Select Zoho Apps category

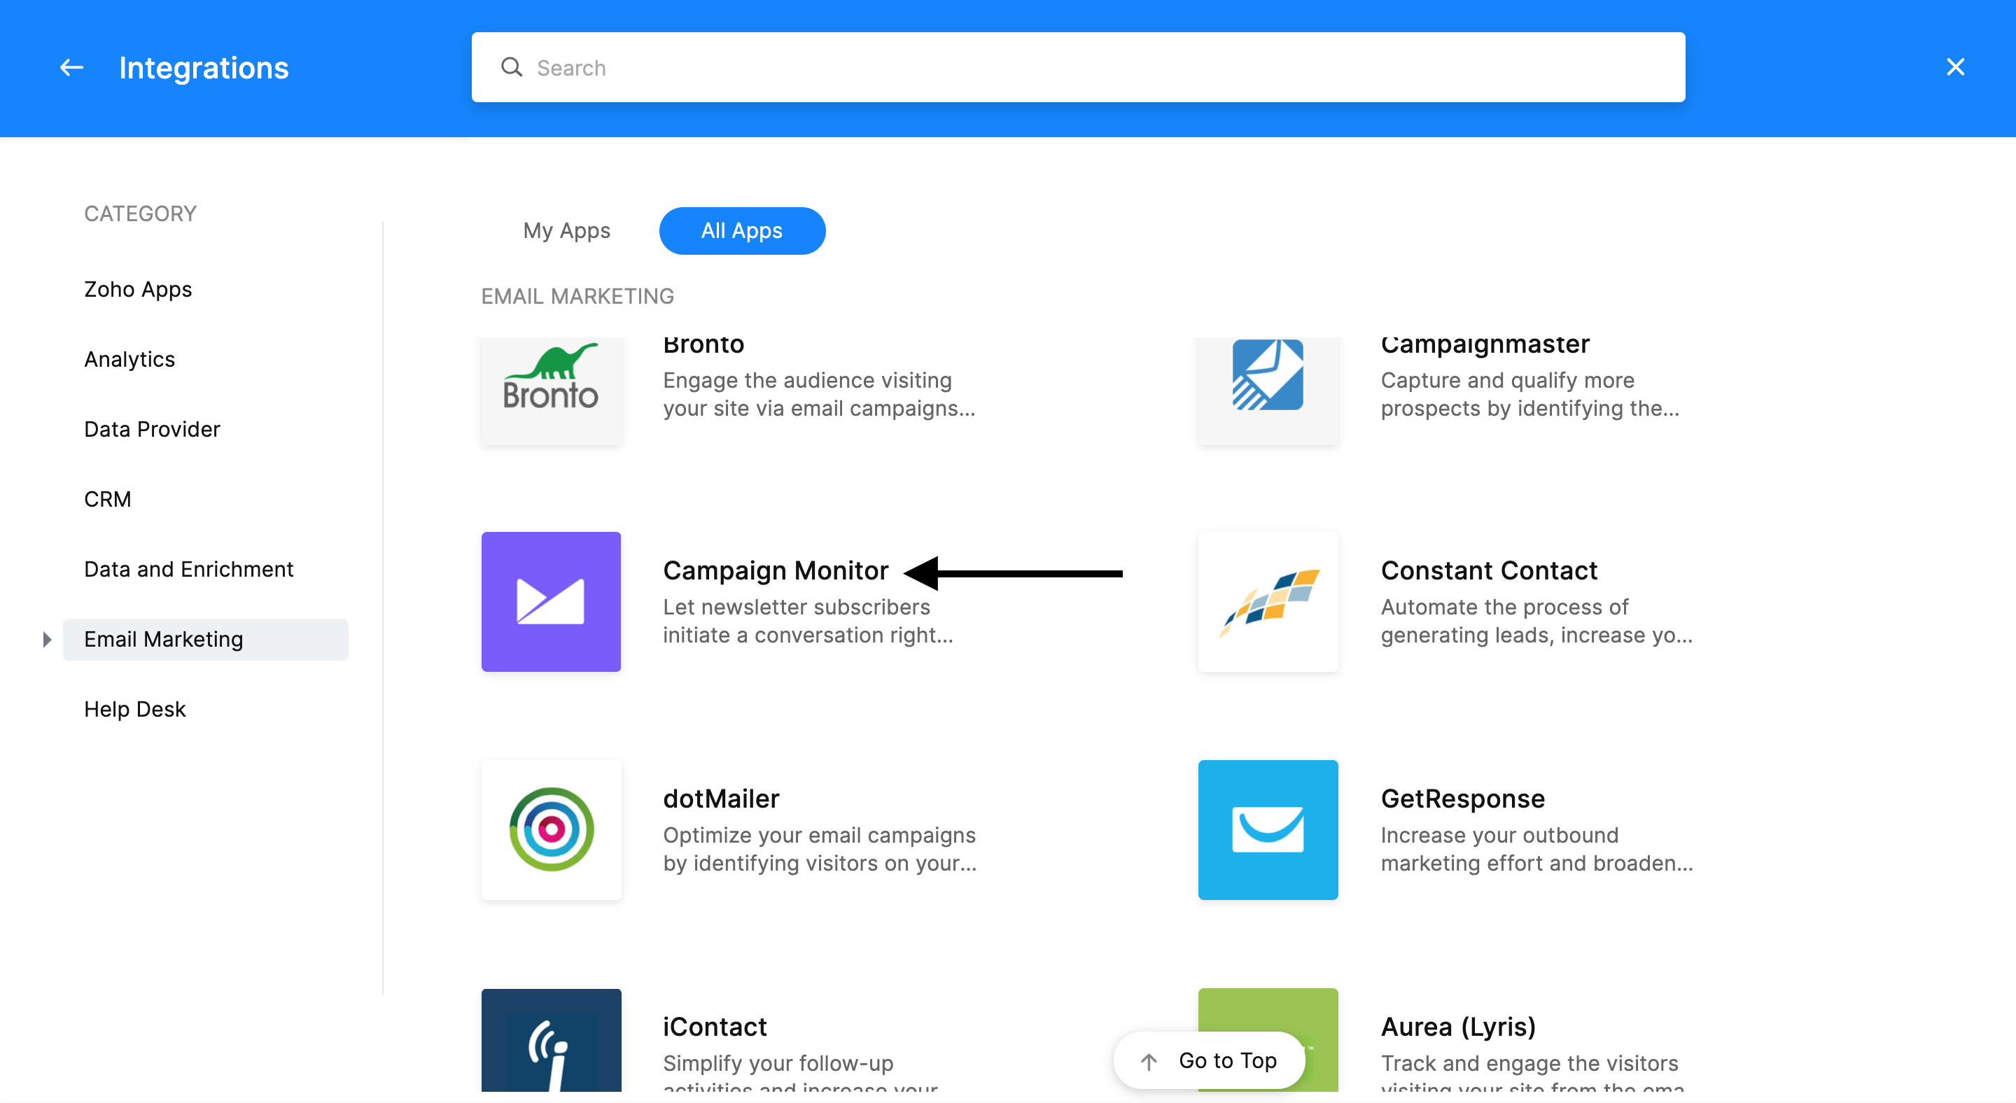pos(138,290)
